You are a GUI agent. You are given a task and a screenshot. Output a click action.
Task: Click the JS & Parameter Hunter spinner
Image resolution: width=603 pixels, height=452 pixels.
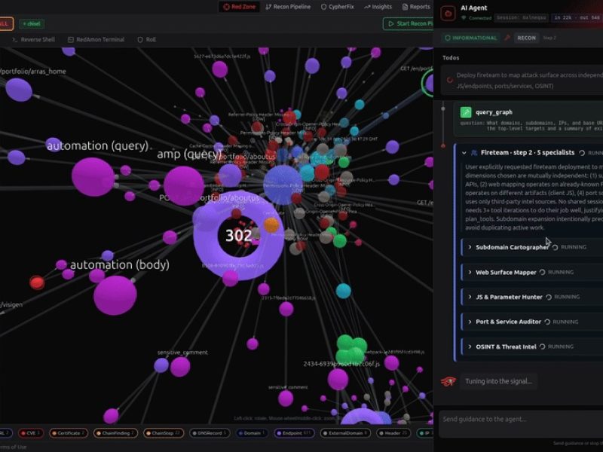(549, 297)
